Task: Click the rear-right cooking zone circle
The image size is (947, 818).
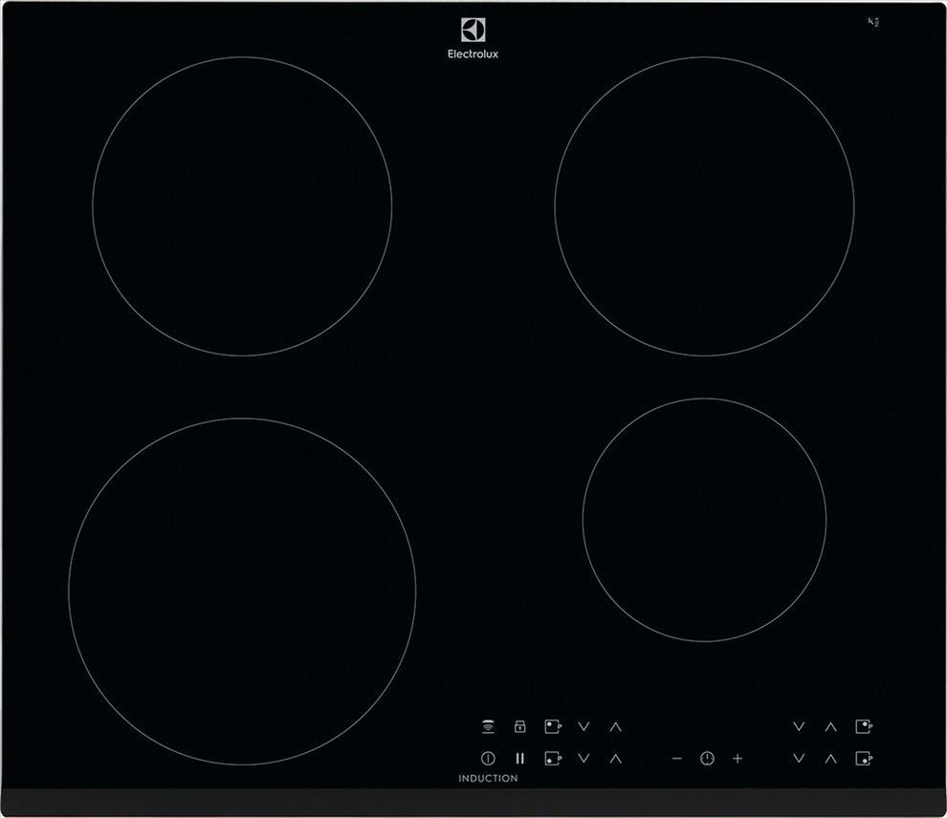Action: point(704,206)
